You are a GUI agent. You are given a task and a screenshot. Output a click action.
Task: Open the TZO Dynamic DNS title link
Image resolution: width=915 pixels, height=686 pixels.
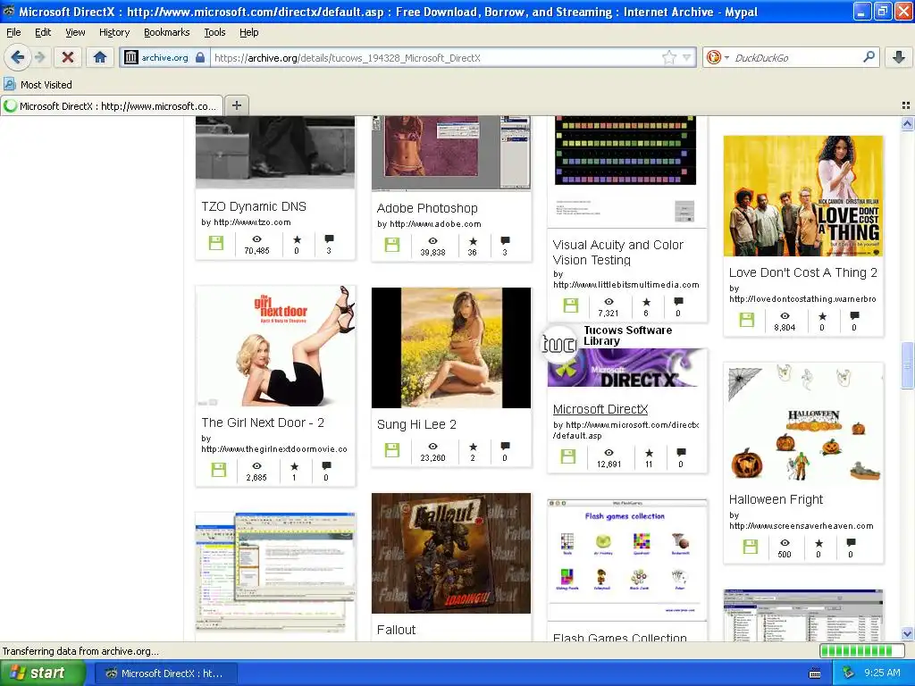[253, 206]
